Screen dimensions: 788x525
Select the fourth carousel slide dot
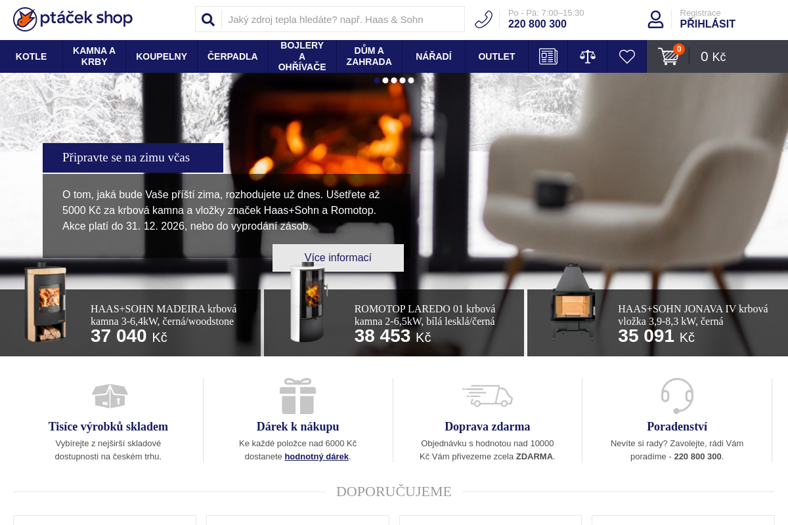coord(403,80)
